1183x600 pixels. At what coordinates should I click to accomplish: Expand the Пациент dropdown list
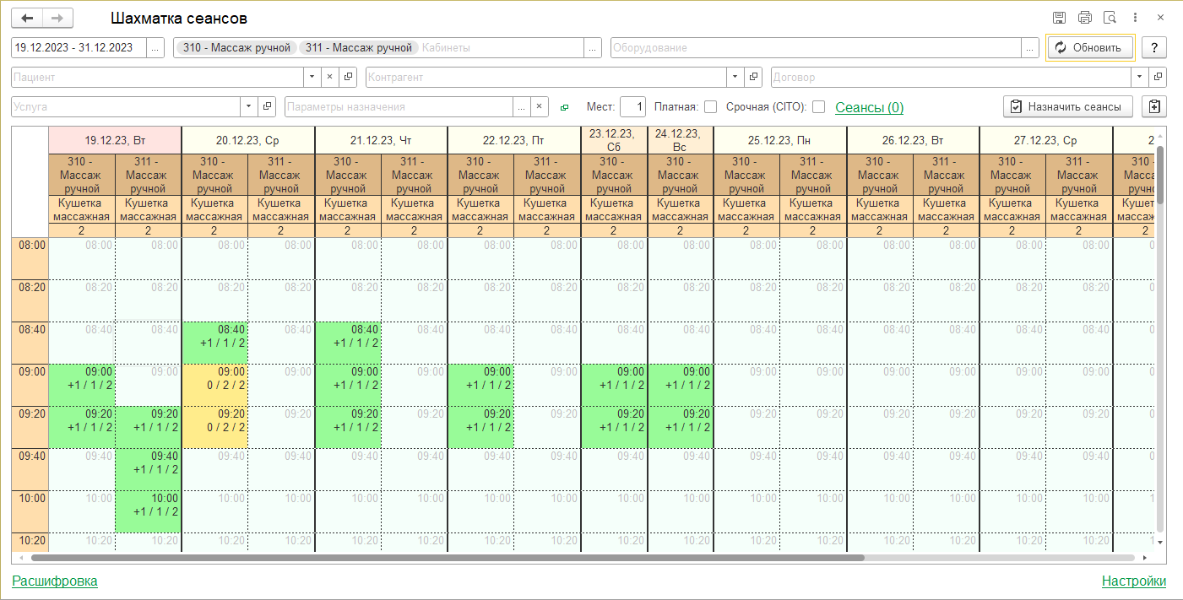pyautogui.click(x=312, y=77)
